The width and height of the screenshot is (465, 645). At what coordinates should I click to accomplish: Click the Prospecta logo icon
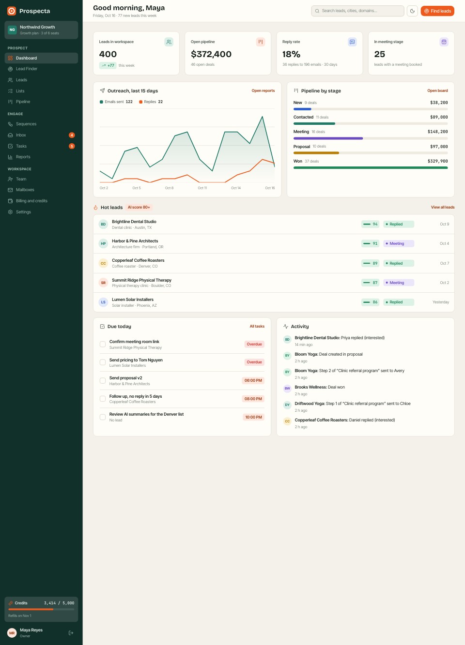[12, 11]
